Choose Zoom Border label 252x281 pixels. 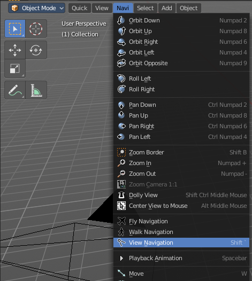tap(147, 152)
